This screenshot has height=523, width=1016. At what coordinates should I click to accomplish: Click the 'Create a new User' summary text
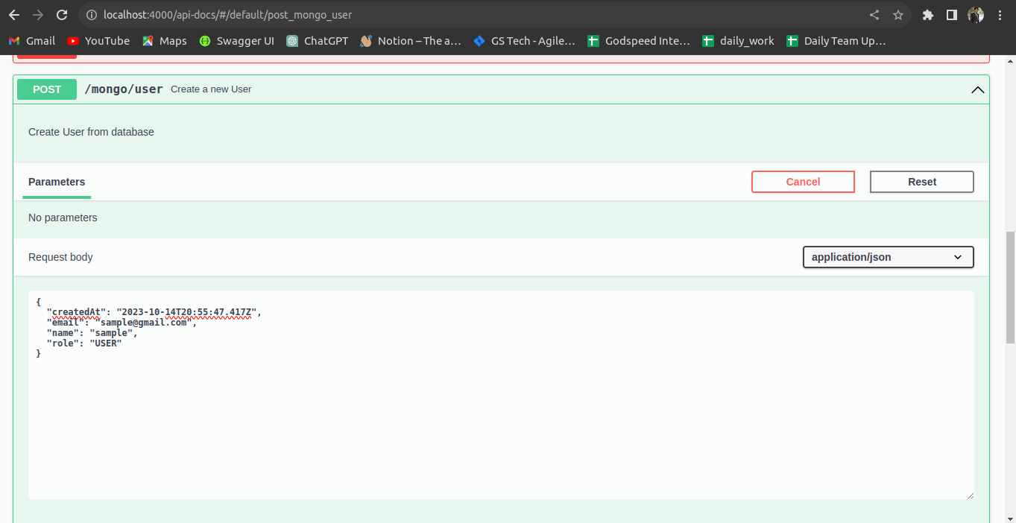point(211,89)
